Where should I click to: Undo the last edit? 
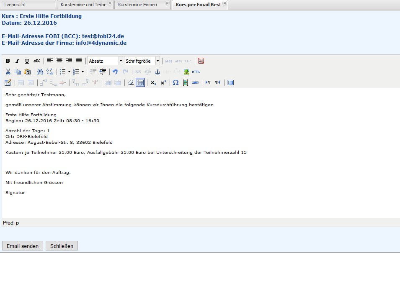pos(115,72)
